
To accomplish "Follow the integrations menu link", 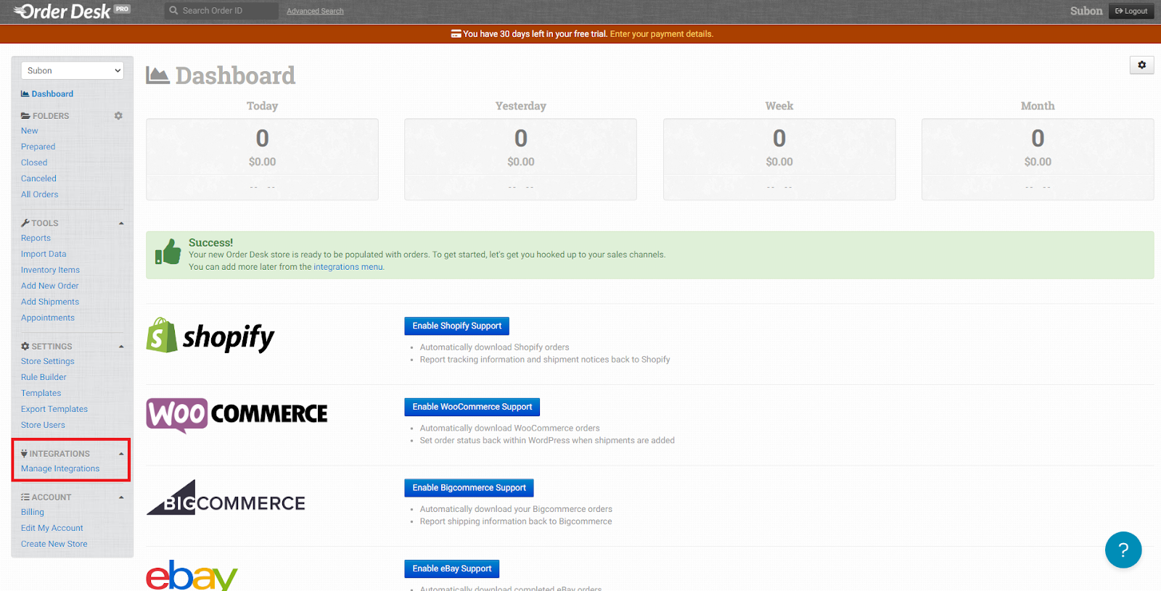I will click(348, 268).
